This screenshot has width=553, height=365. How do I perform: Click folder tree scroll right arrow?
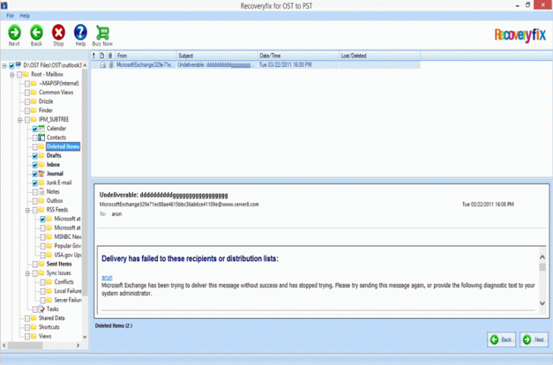point(78,345)
